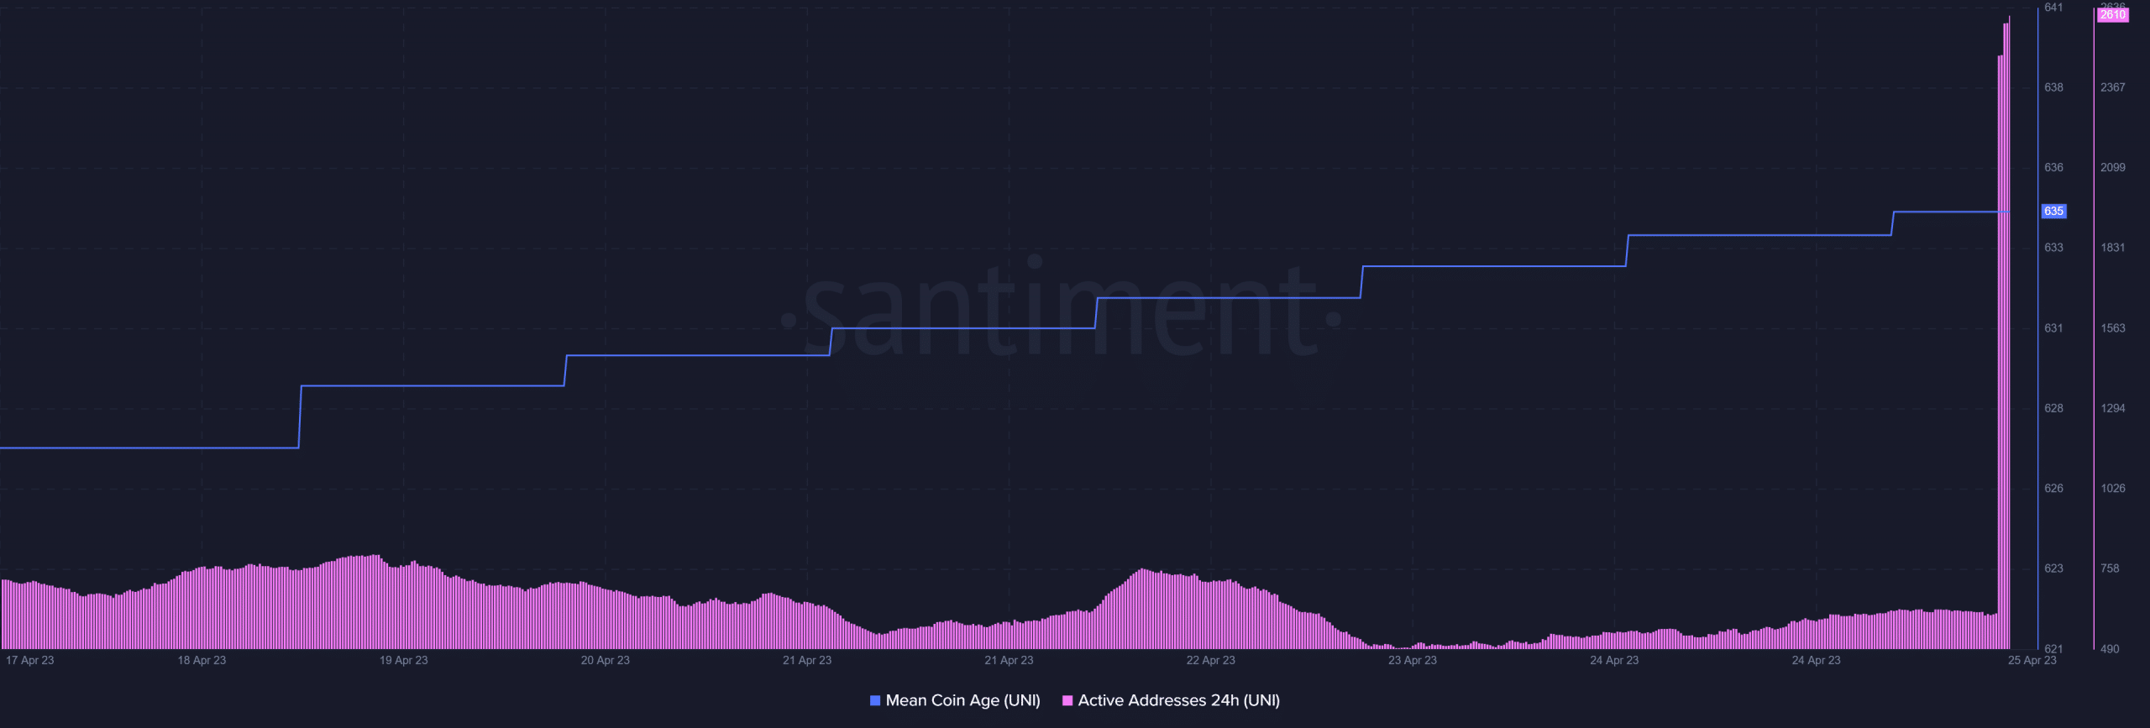Screen dimensions: 2150x728
Task: Click the 25 Apr 23 date label
Action: [2032, 660]
